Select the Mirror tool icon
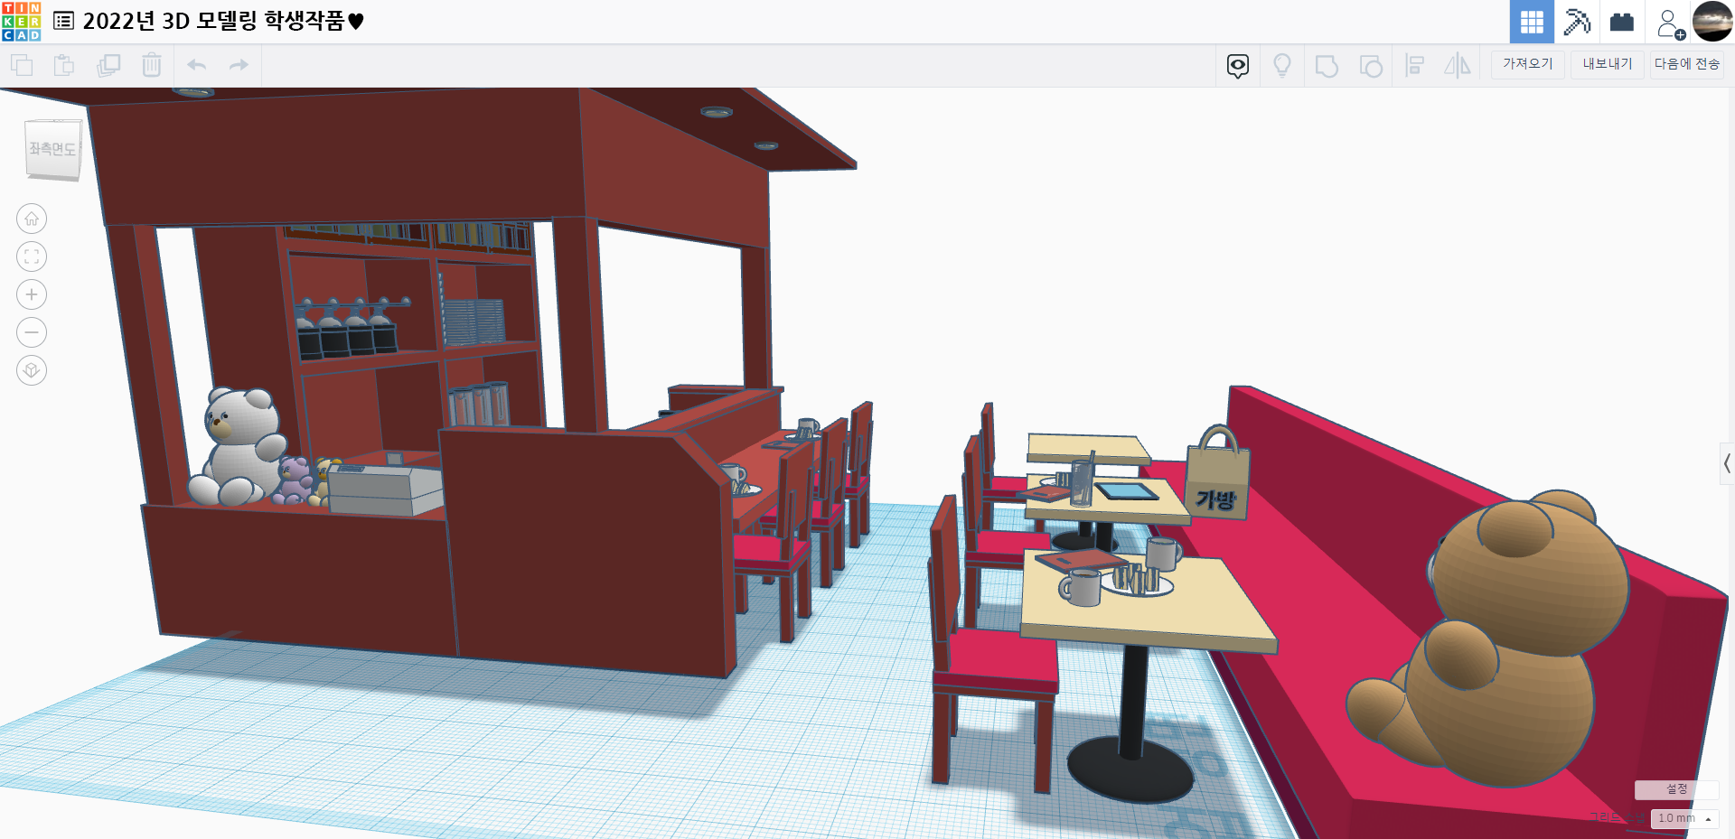 point(1457,66)
